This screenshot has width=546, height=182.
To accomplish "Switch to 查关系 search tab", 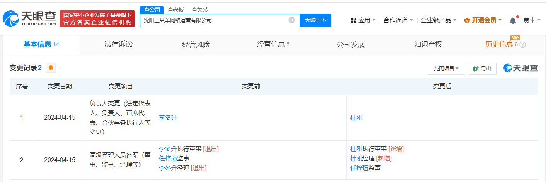I will click(200, 10).
